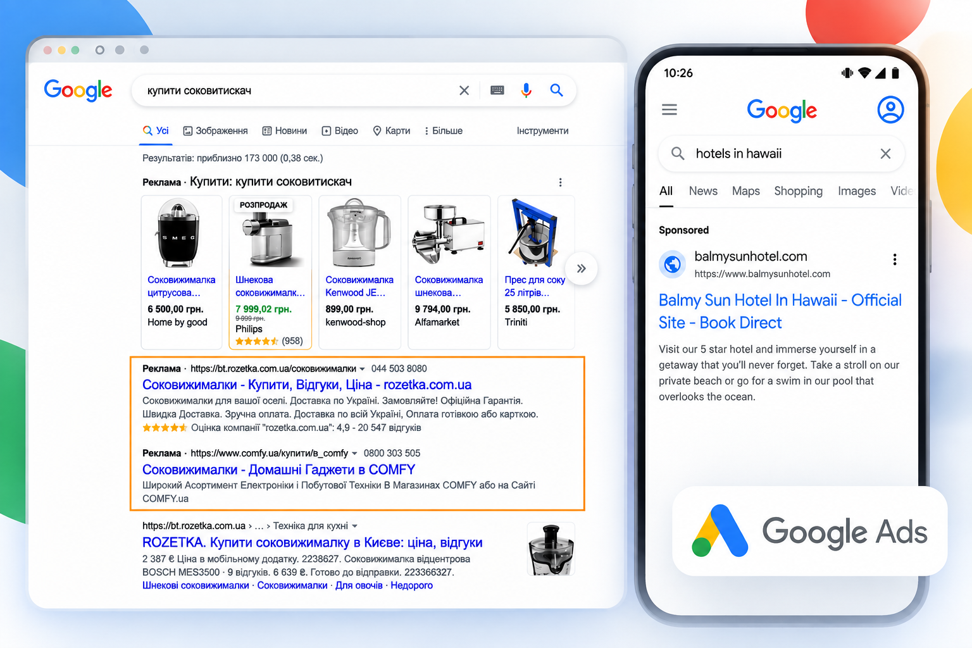Click the URL 'https://www.balmysunhotel.com'

762,274
